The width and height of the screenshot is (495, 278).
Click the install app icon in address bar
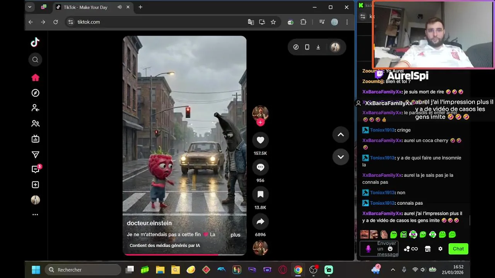(x=262, y=22)
